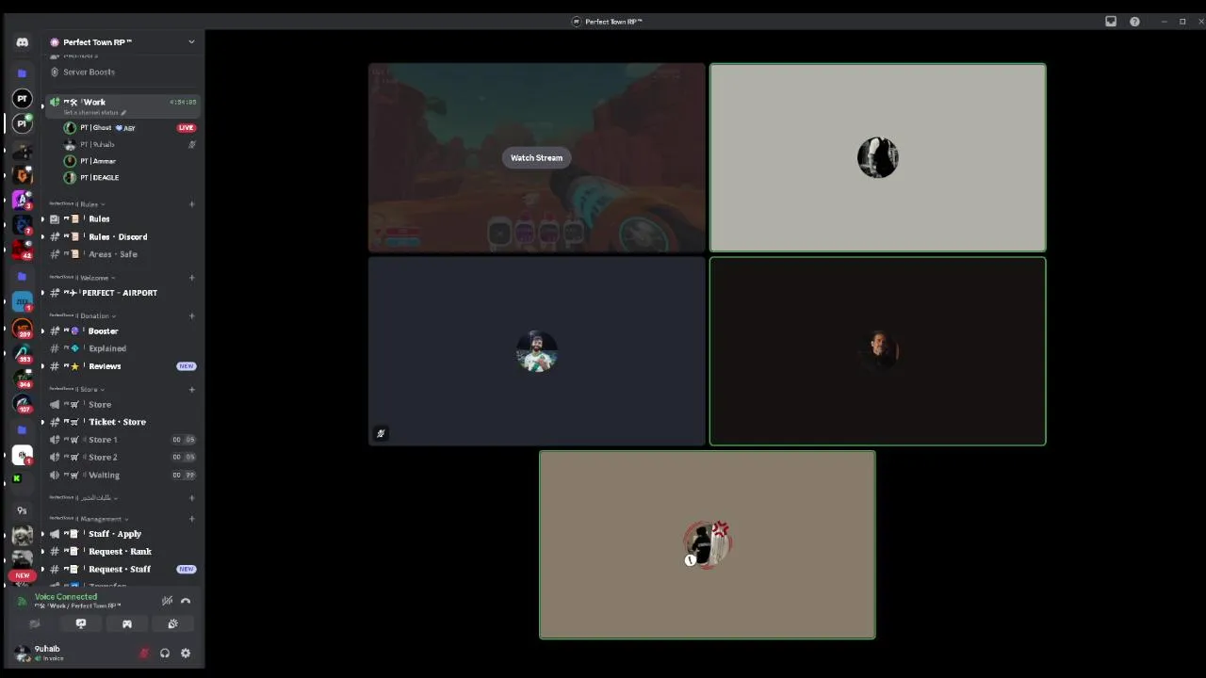Select the dark participant tile at right
The width and height of the screenshot is (1206, 678).
[877, 351]
